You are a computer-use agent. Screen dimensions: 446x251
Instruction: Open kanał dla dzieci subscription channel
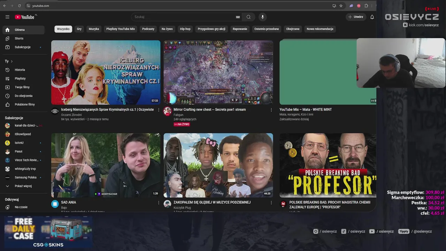(x=24, y=125)
